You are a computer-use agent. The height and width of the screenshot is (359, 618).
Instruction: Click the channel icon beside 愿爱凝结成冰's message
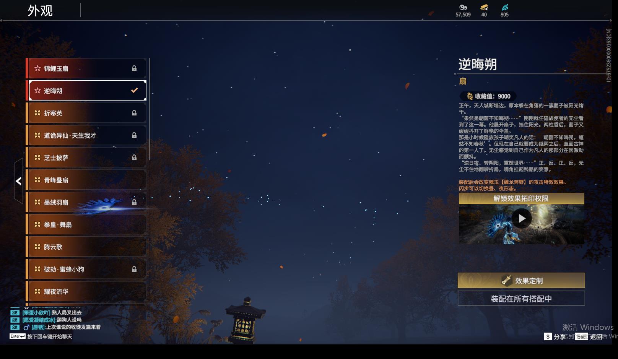(x=15, y=320)
